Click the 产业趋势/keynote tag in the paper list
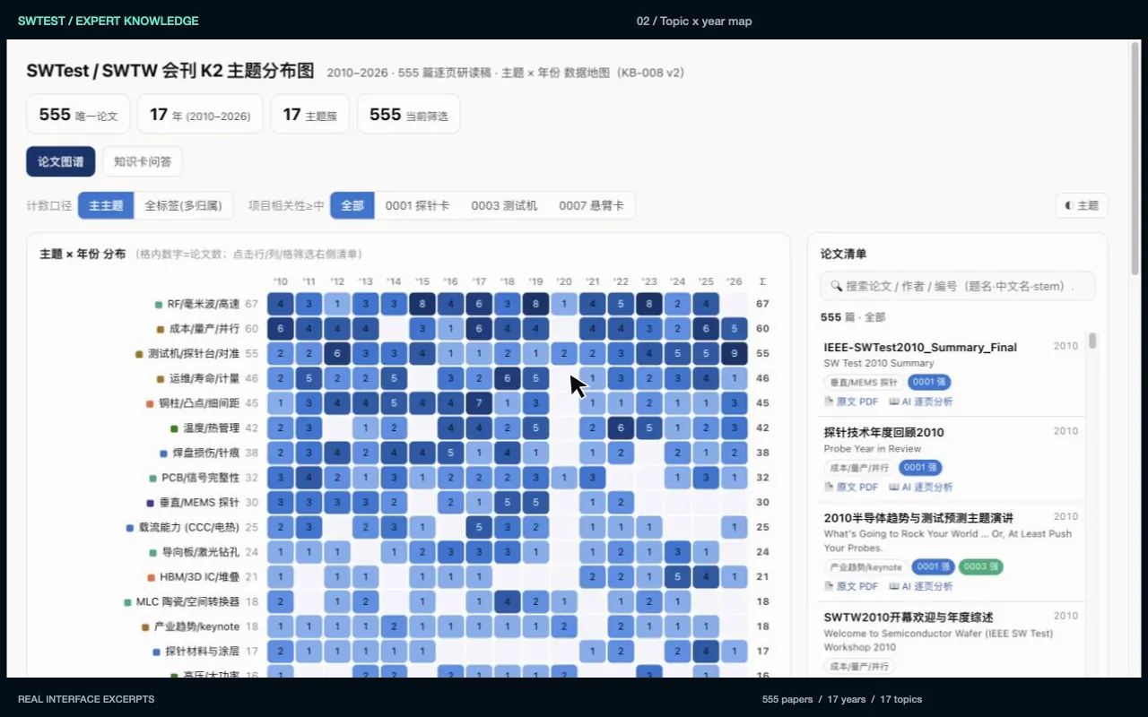 pyautogui.click(x=865, y=566)
